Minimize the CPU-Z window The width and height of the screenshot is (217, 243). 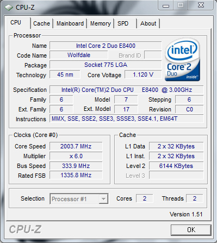coord(166,5)
